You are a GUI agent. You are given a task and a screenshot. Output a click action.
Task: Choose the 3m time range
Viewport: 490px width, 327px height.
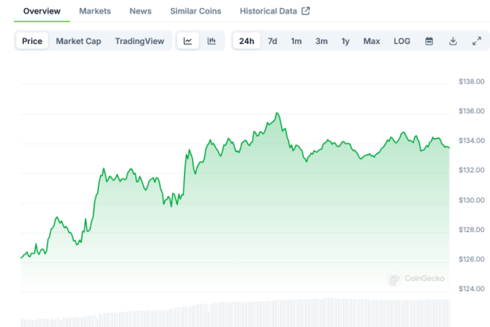(x=321, y=41)
